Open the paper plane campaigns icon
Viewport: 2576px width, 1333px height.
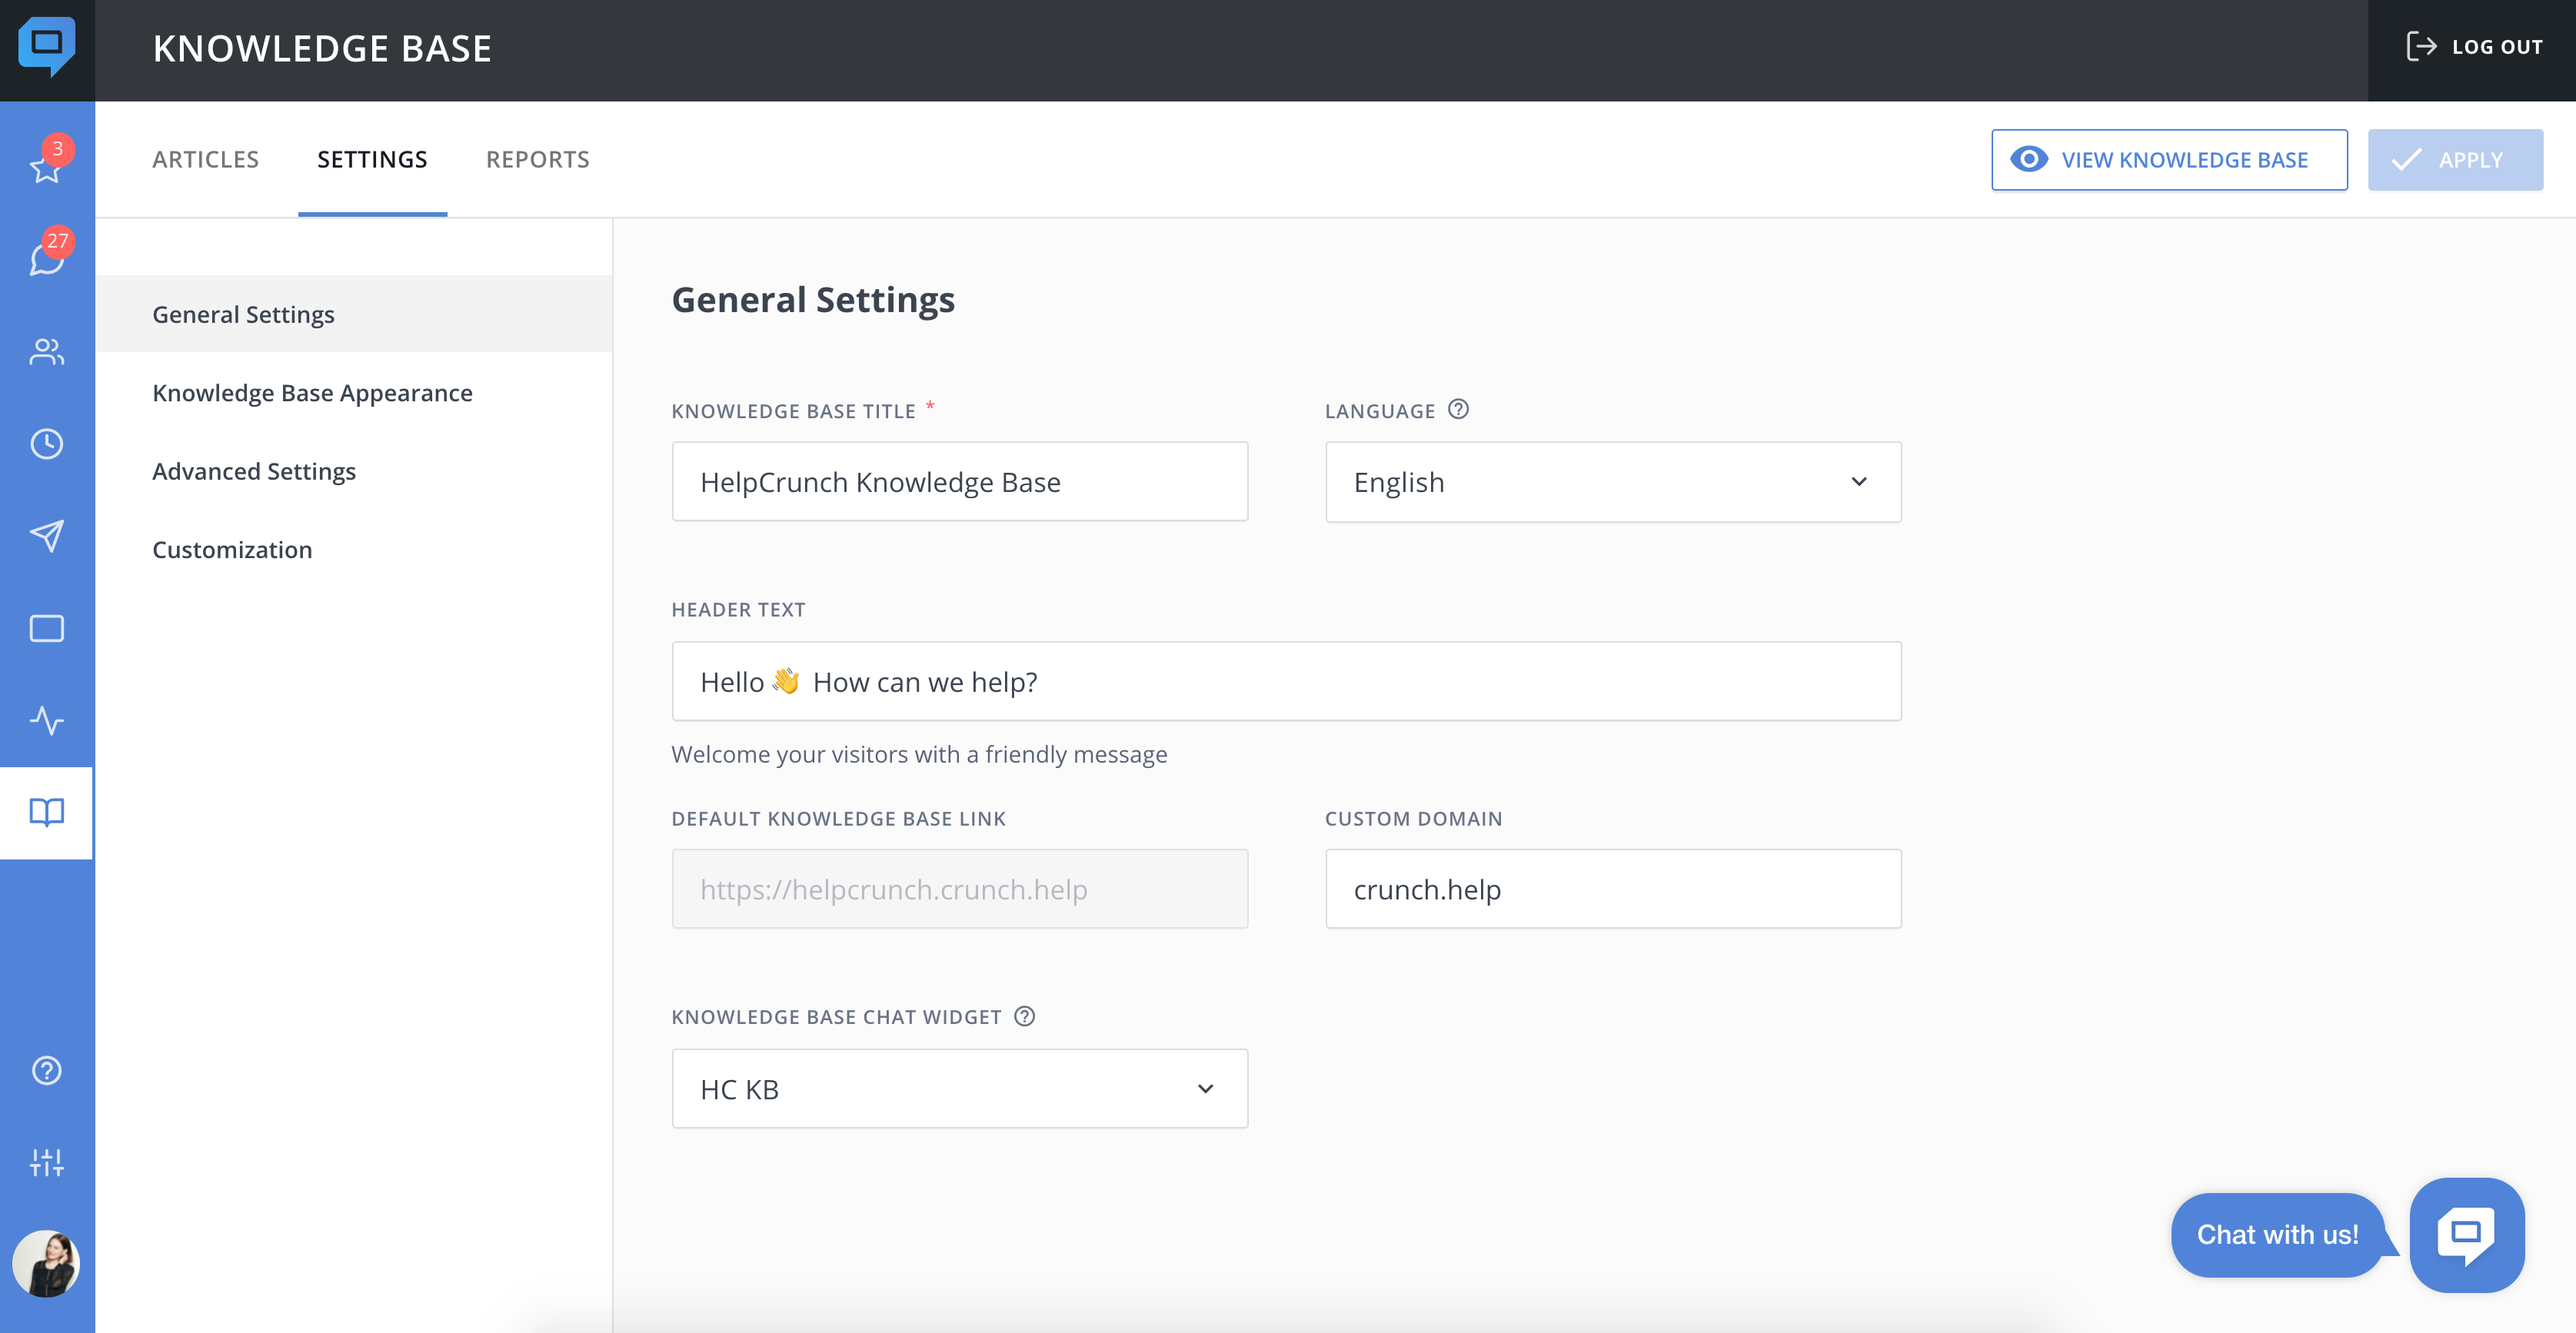tap(47, 536)
